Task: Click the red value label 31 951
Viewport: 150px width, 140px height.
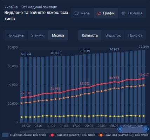Action: 55,89
